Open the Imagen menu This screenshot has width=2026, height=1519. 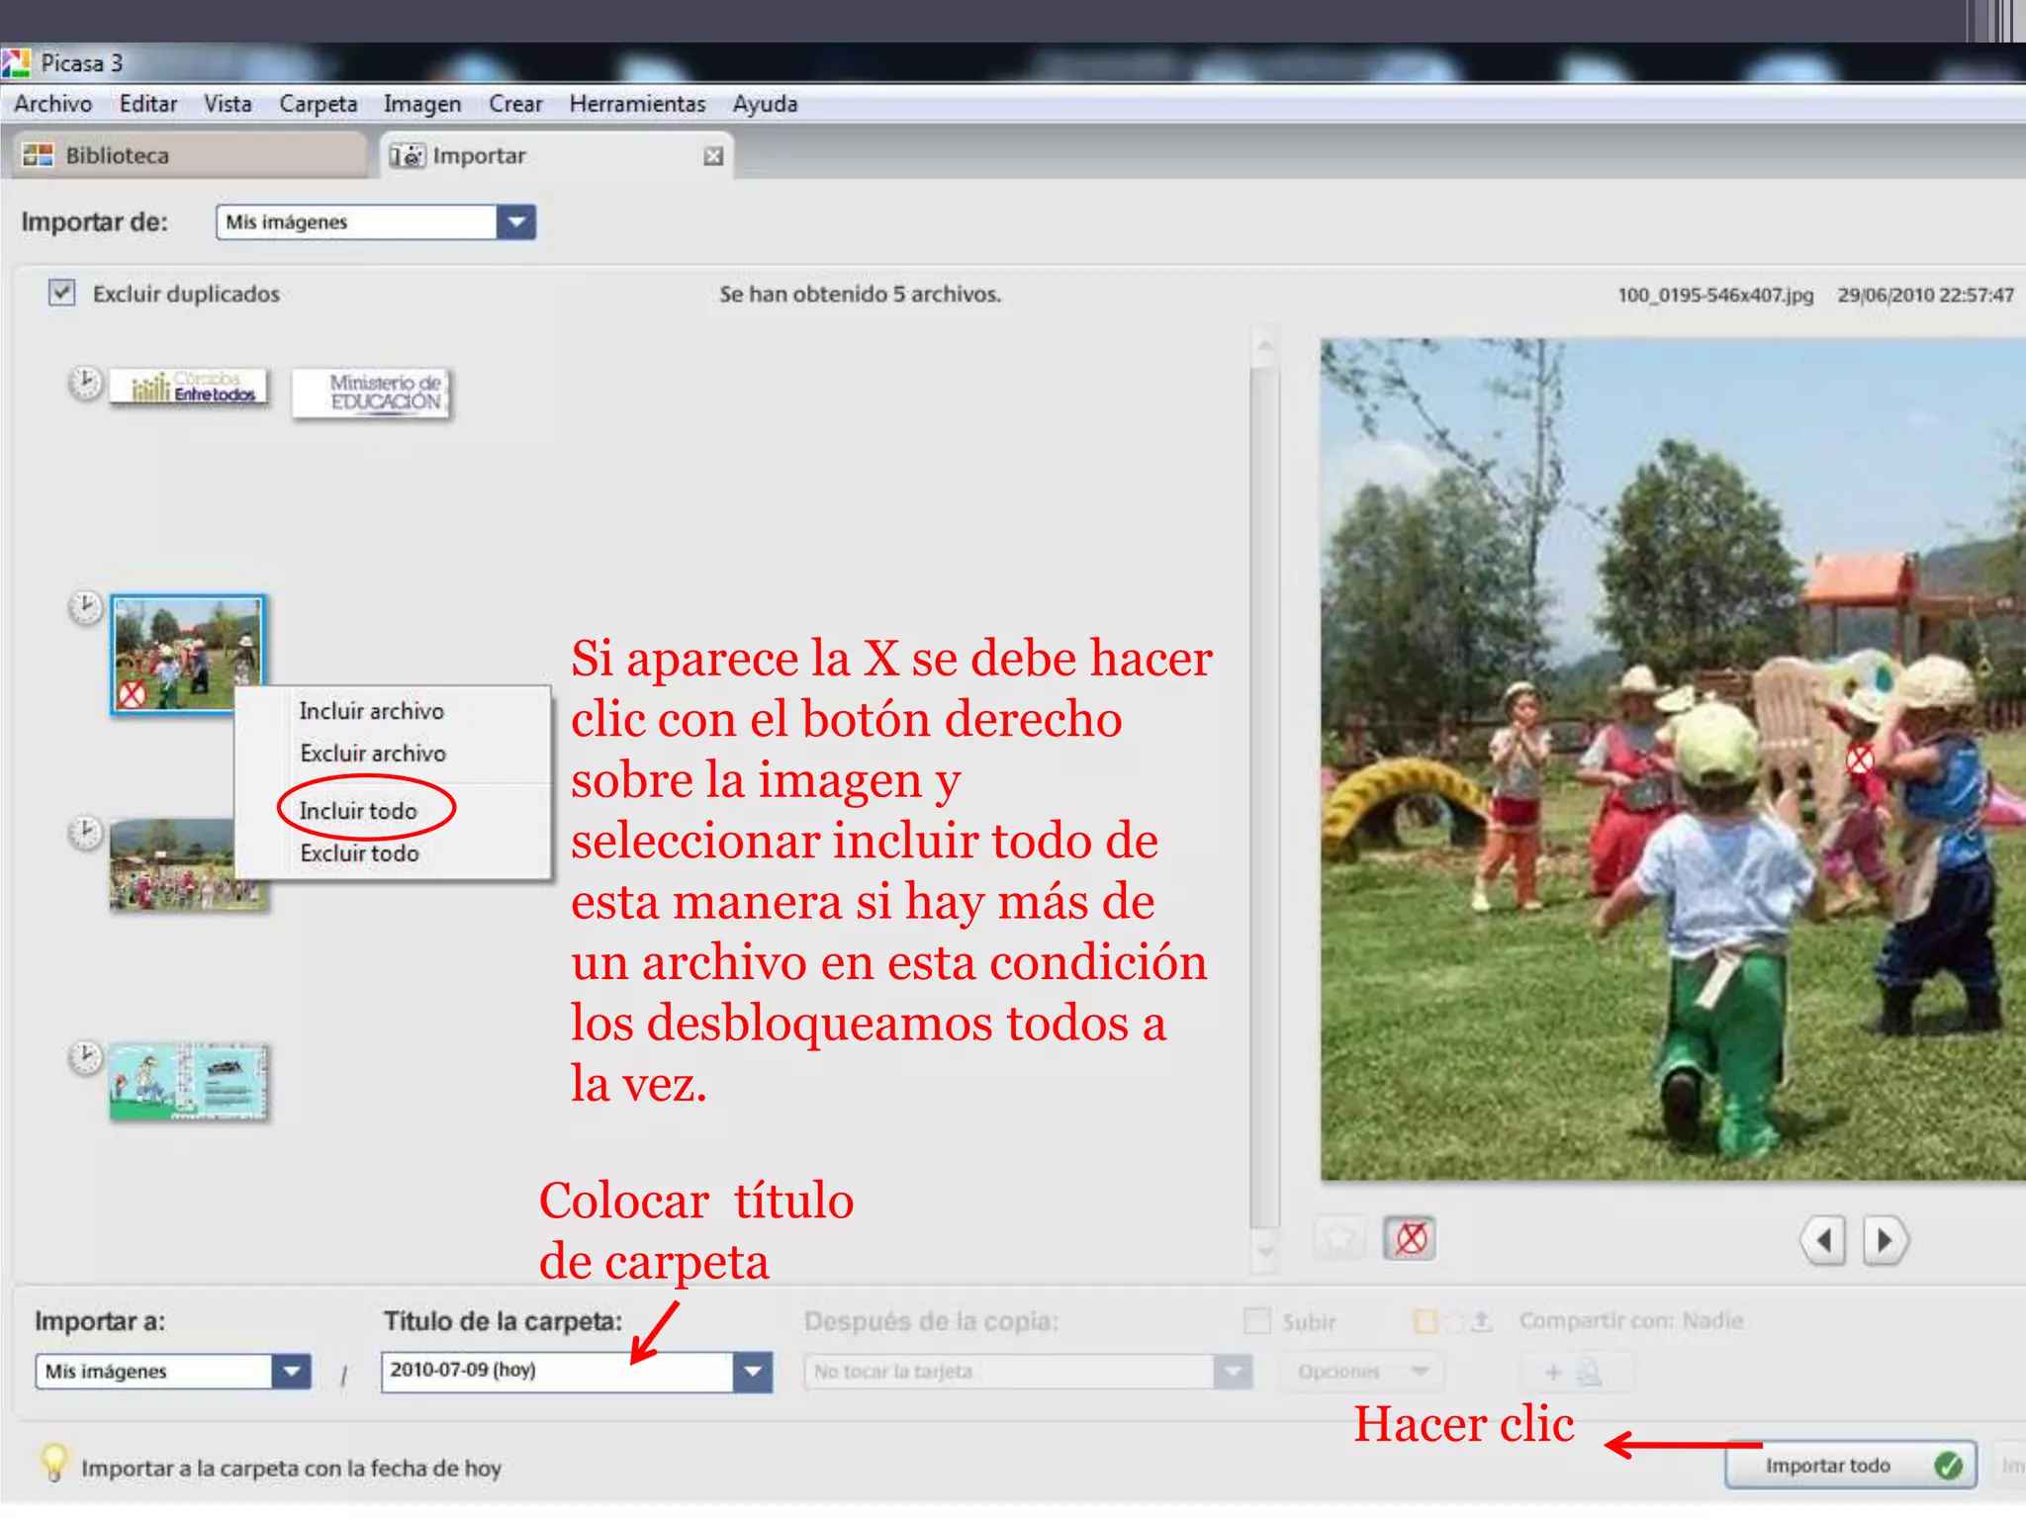click(422, 104)
